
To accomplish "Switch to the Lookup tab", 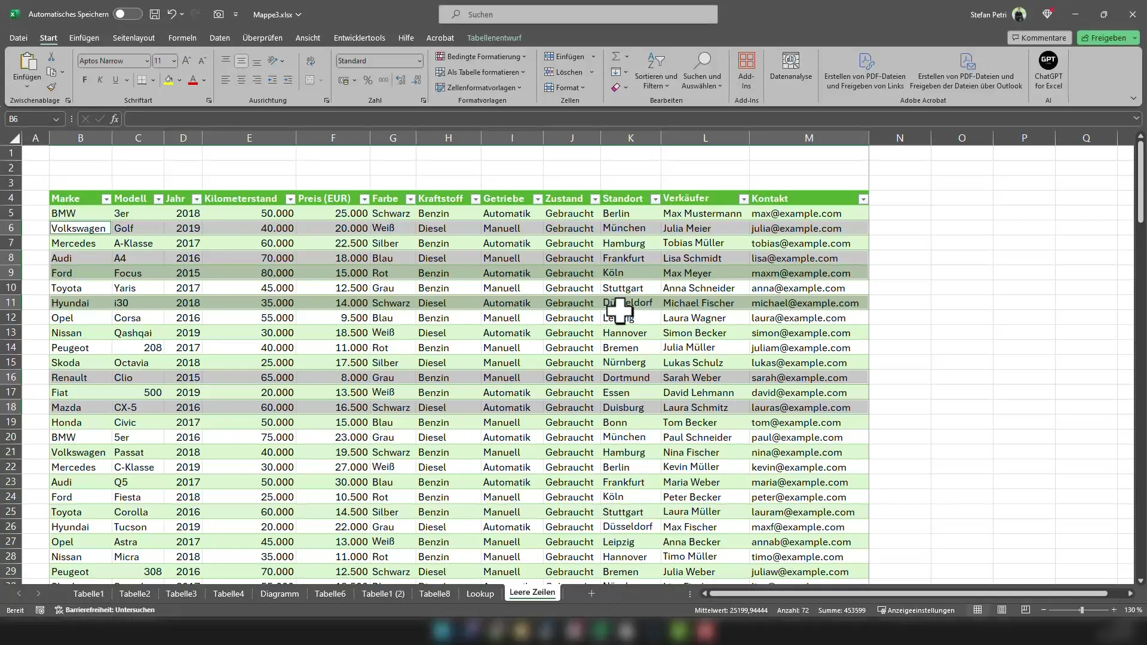I will (480, 593).
